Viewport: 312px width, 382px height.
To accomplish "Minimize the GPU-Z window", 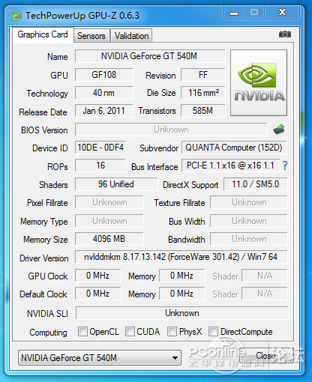I will [x=234, y=13].
